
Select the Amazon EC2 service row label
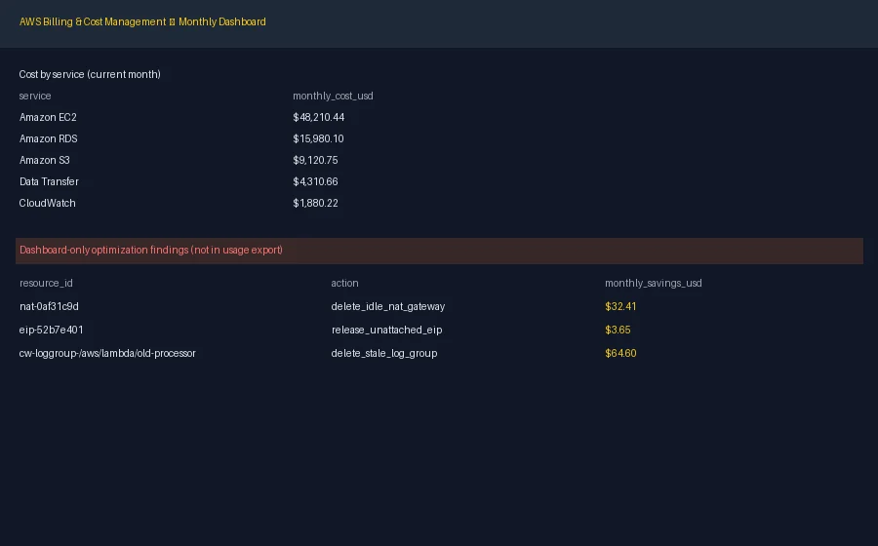coord(48,117)
